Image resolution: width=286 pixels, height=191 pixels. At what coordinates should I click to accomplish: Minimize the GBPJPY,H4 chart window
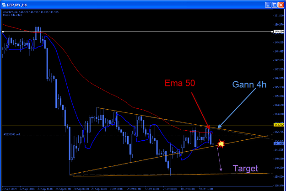268,5
